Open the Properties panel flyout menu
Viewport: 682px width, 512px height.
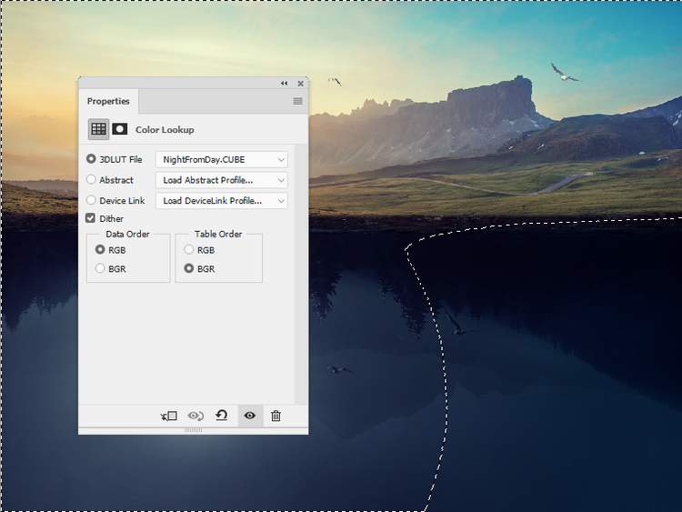click(x=298, y=101)
